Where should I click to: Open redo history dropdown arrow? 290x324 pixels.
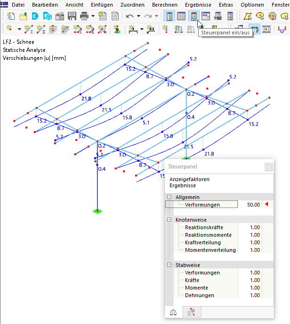tap(157, 16)
